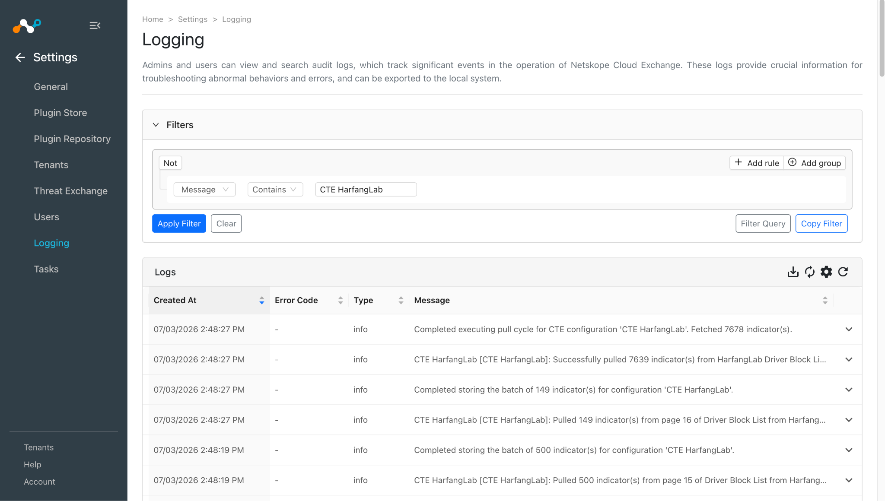Sort by Type column arrows
Screen dimensions: 885x501
pos(401,301)
